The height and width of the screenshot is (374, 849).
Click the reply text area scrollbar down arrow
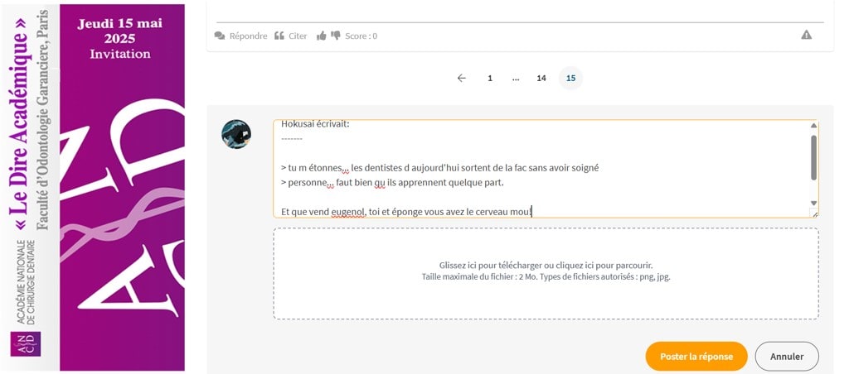[x=813, y=203]
